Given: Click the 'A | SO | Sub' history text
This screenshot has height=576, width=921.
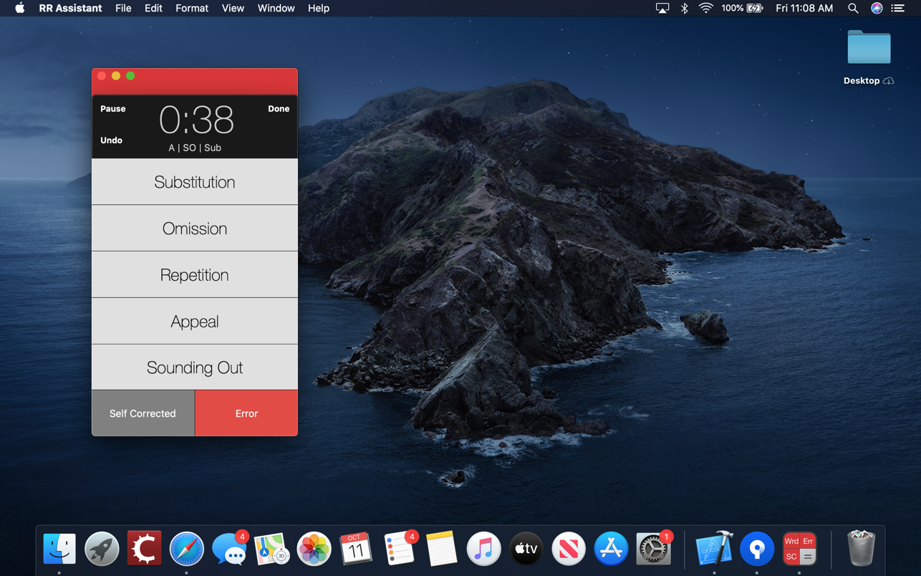Looking at the screenshot, I should [x=195, y=148].
